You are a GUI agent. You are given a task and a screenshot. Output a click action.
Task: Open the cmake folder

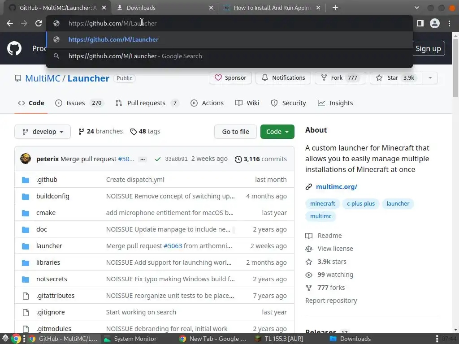pyautogui.click(x=46, y=213)
